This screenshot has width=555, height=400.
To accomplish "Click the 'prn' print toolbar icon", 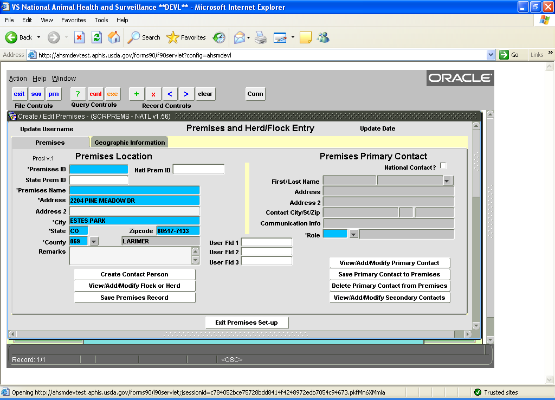I will pyautogui.click(x=53, y=94).
